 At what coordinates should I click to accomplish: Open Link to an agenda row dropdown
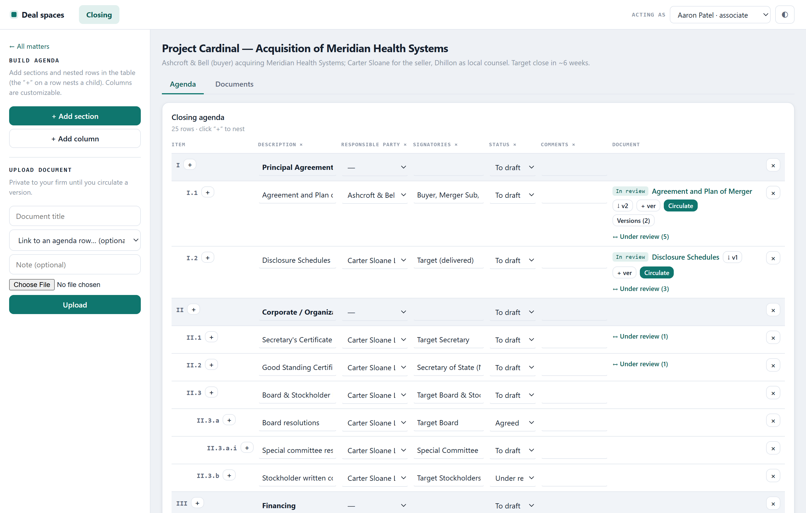click(x=75, y=240)
